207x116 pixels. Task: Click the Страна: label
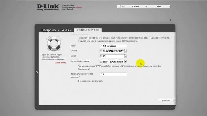click(74, 51)
